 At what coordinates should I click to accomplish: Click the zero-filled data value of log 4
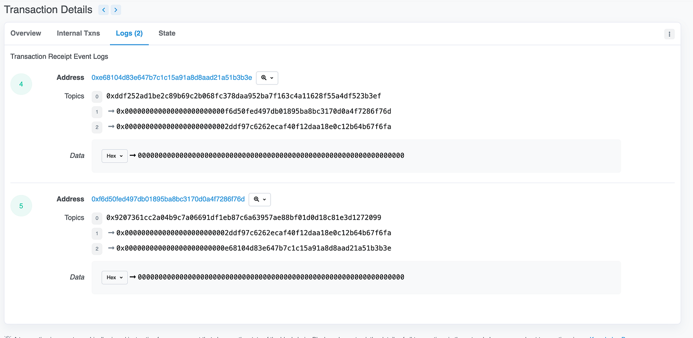(x=271, y=155)
